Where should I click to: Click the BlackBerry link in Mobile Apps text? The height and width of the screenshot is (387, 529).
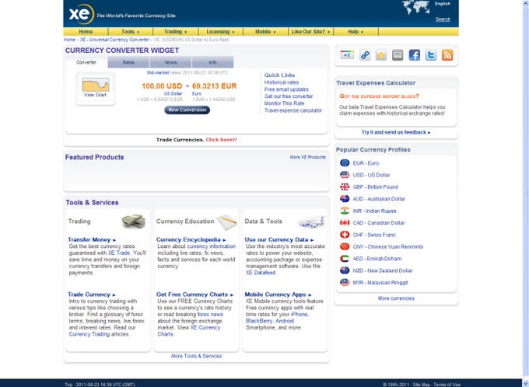pyautogui.click(x=259, y=321)
